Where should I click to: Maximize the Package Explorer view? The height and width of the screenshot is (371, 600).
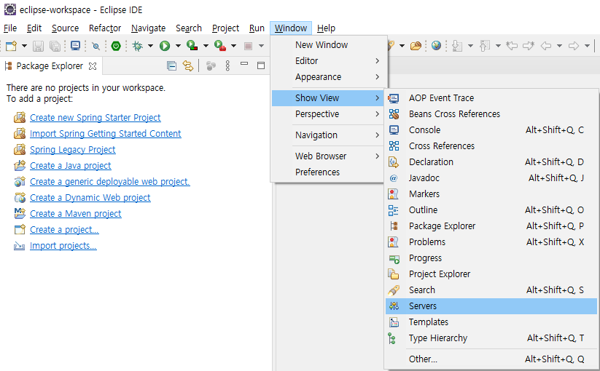pos(261,65)
